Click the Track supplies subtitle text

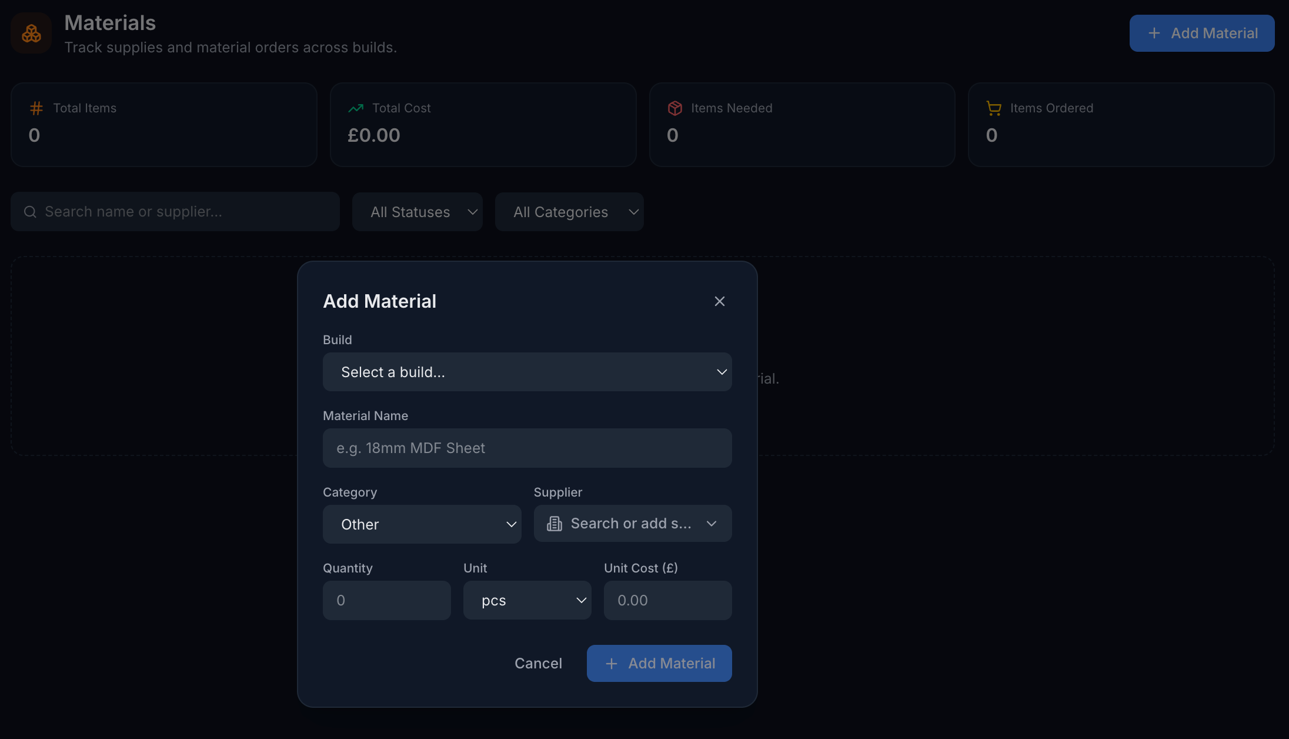230,48
